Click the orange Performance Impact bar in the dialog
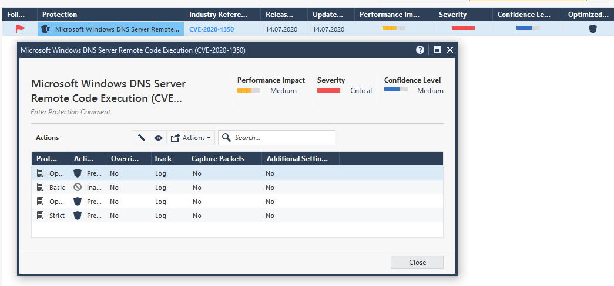Image resolution: width=614 pixels, height=286 pixels. tap(249, 90)
